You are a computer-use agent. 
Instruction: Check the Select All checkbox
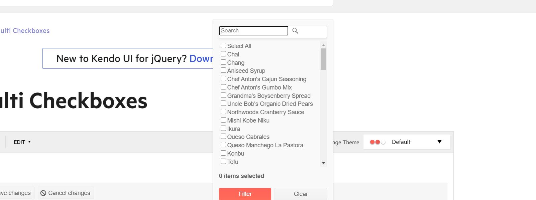click(x=223, y=46)
